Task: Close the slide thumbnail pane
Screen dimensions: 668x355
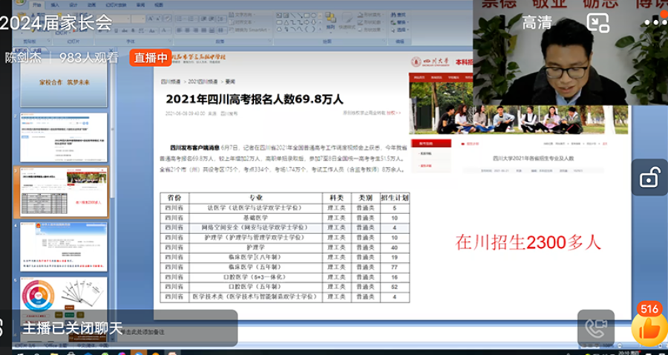Action: [111, 51]
